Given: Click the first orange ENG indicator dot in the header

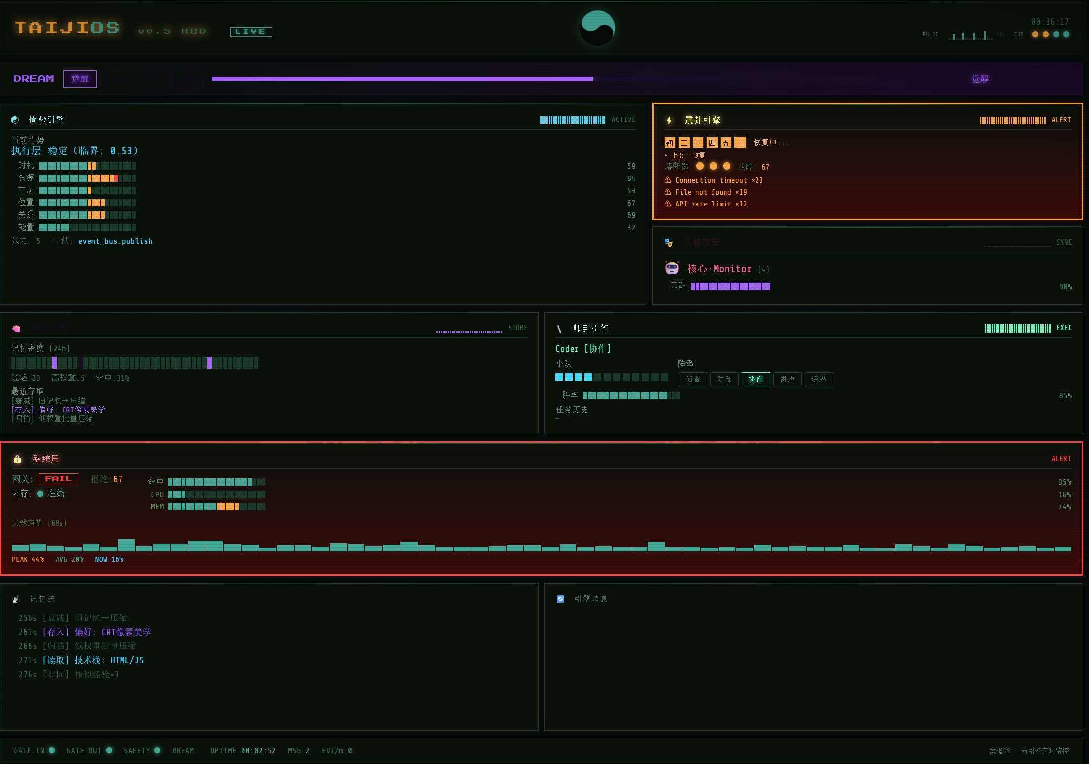Looking at the screenshot, I should pyautogui.click(x=1035, y=34).
